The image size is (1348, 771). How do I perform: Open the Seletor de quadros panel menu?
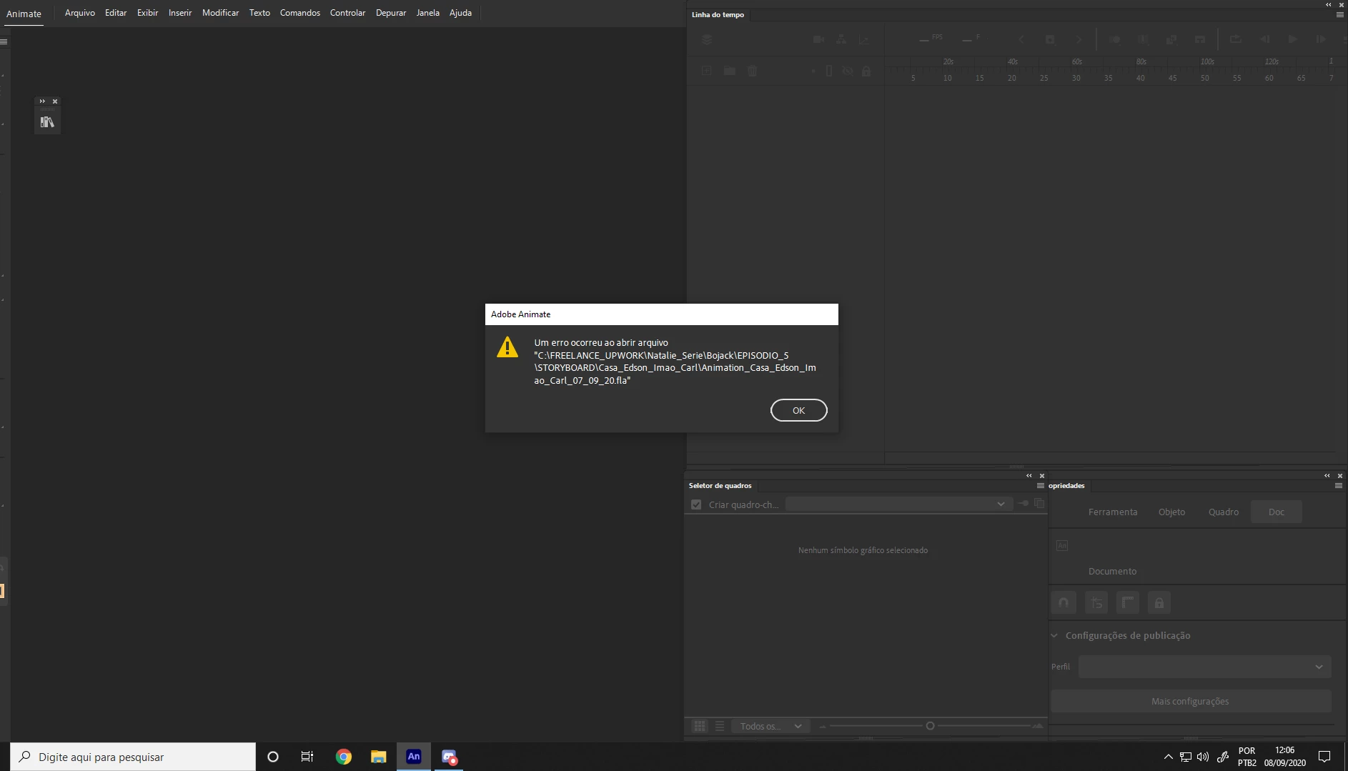1041,485
